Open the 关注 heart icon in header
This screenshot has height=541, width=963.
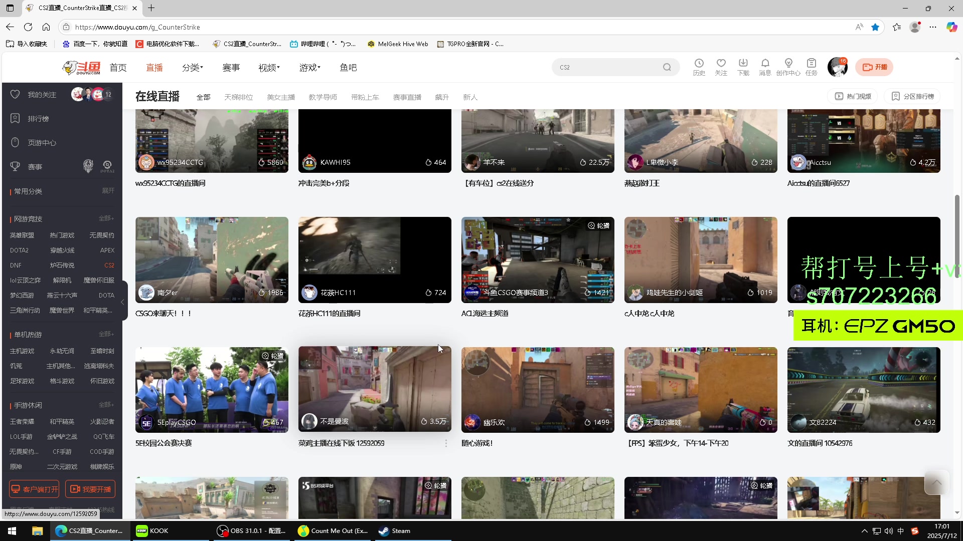click(721, 67)
